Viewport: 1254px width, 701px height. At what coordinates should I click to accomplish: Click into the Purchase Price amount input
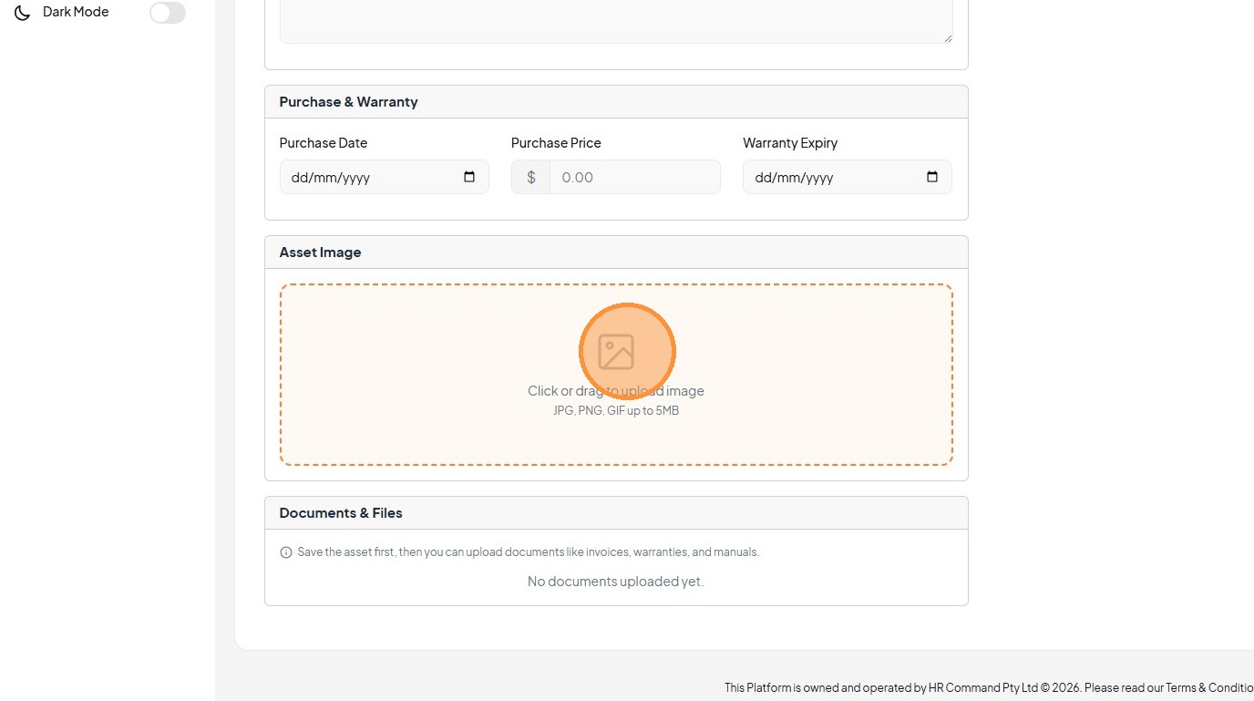[634, 177]
